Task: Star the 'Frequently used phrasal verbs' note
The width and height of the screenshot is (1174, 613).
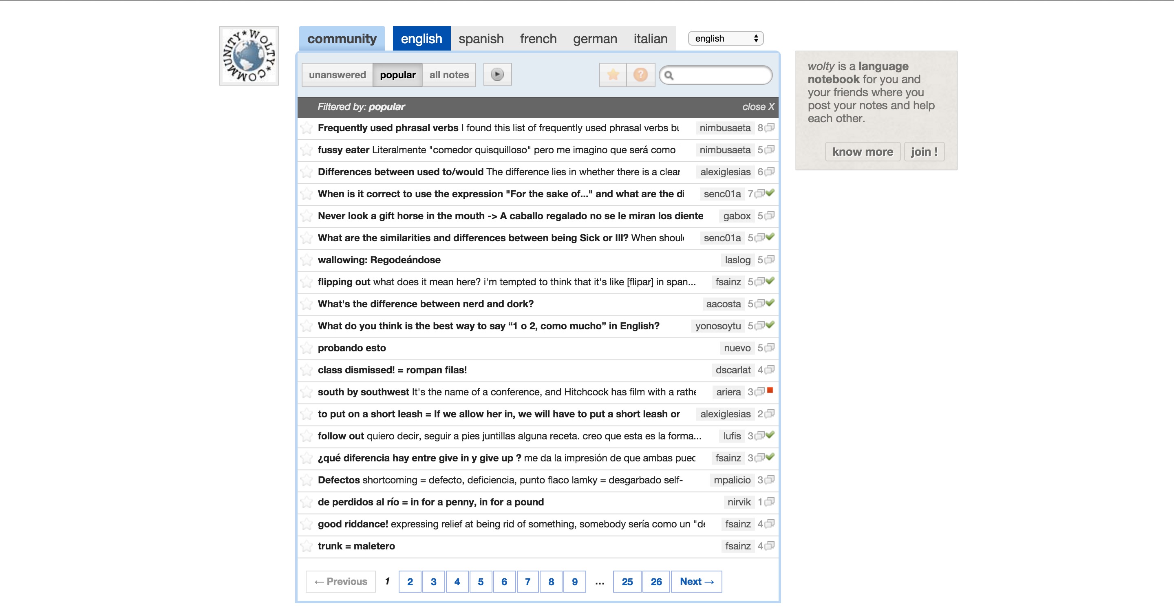Action: tap(307, 128)
